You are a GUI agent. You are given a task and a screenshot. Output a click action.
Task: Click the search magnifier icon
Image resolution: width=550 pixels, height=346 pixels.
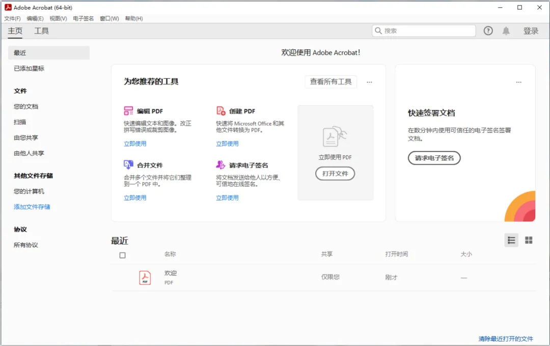pyautogui.click(x=378, y=31)
